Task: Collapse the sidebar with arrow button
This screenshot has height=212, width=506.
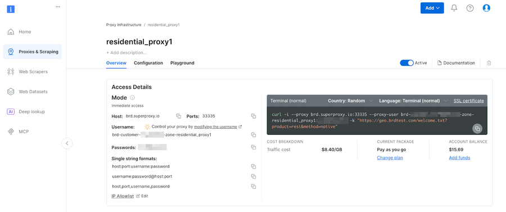Action: point(67,143)
